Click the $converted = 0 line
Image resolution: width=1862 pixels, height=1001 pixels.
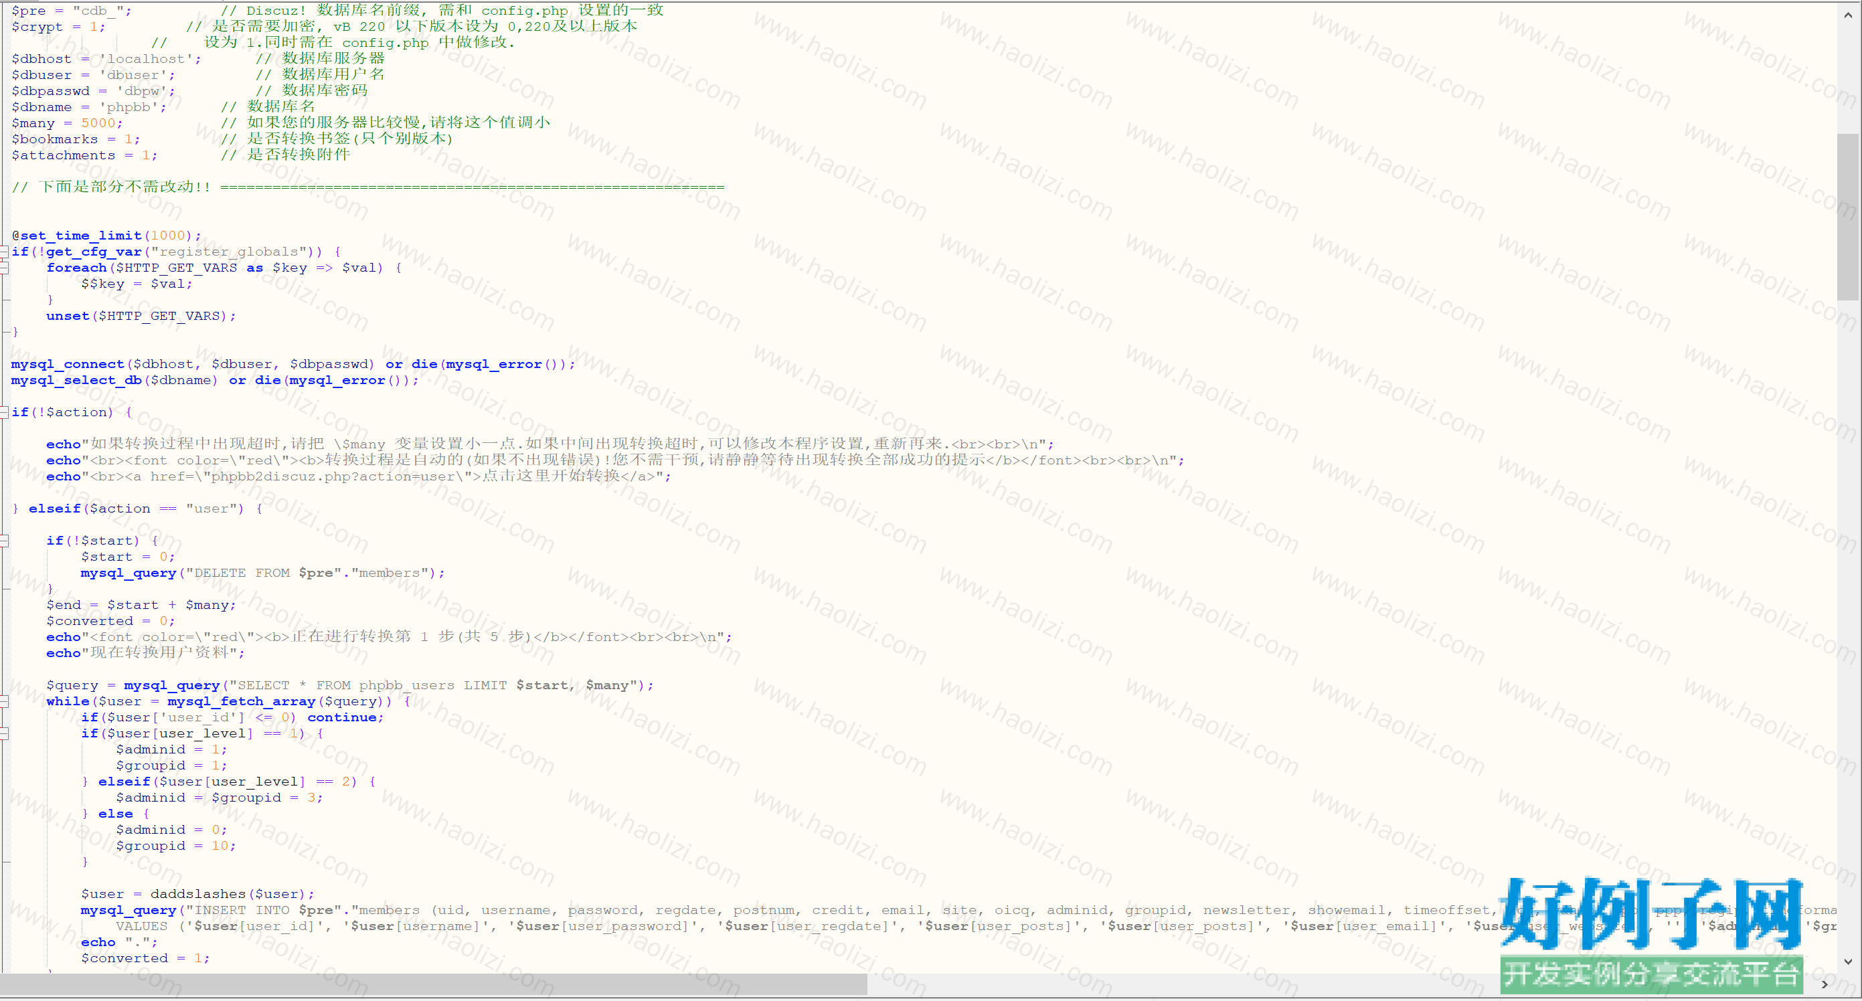click(110, 621)
